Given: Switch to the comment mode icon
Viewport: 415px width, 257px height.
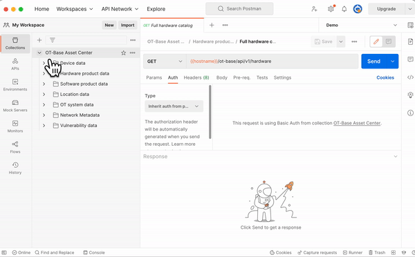Looking at the screenshot, I should click(x=389, y=41).
